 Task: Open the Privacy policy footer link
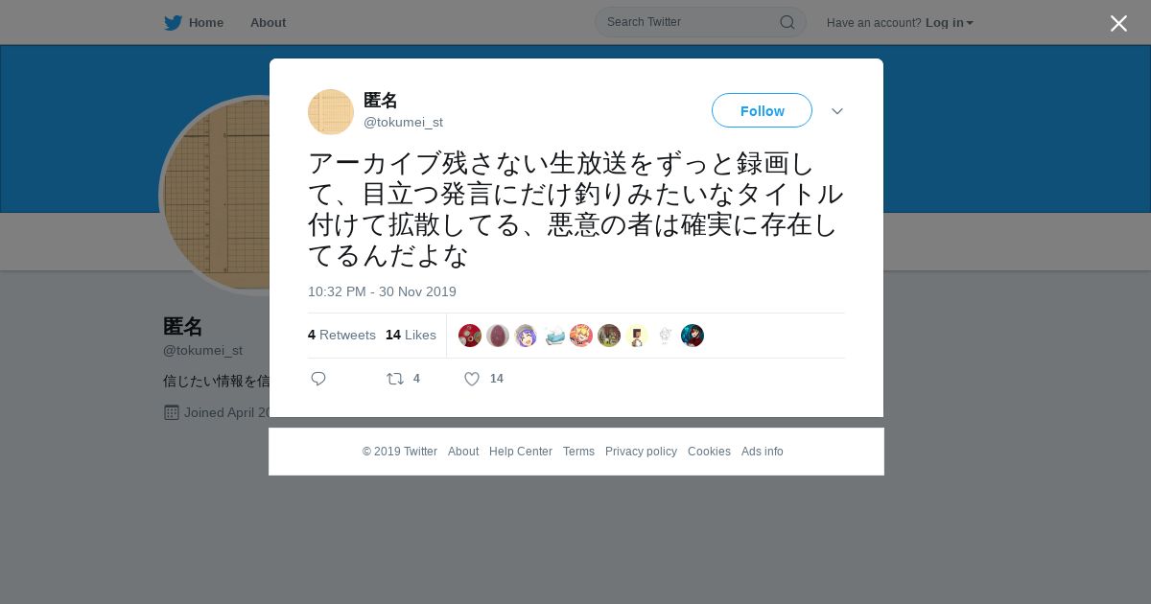(641, 452)
